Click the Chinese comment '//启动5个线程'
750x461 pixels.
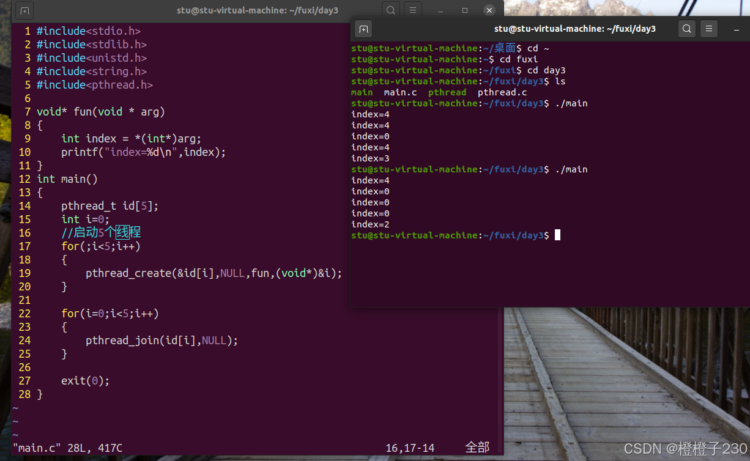tap(102, 232)
